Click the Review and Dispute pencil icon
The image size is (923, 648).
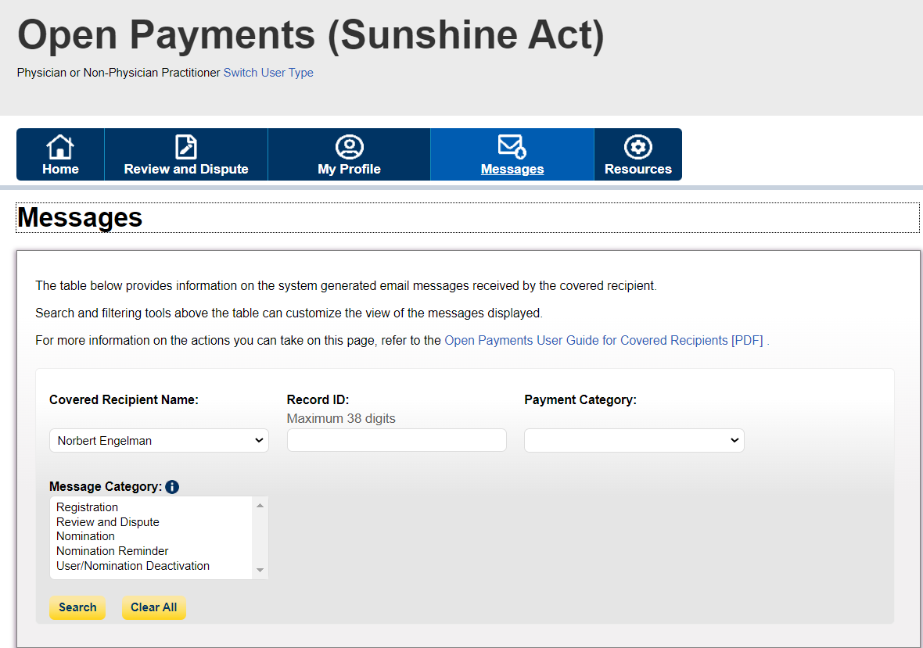coord(186,146)
